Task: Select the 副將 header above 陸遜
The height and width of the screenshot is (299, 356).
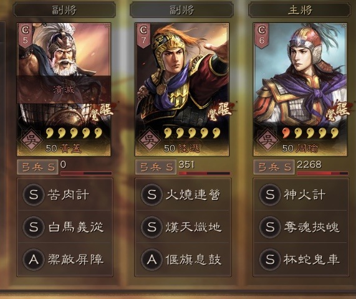Action: click(181, 10)
